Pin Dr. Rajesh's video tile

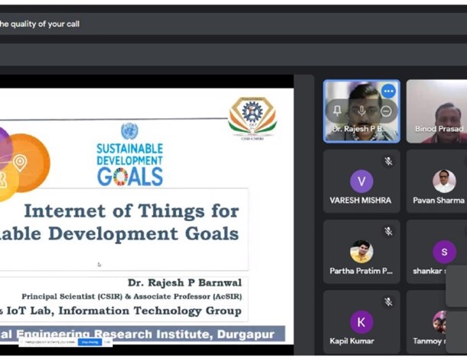click(337, 111)
